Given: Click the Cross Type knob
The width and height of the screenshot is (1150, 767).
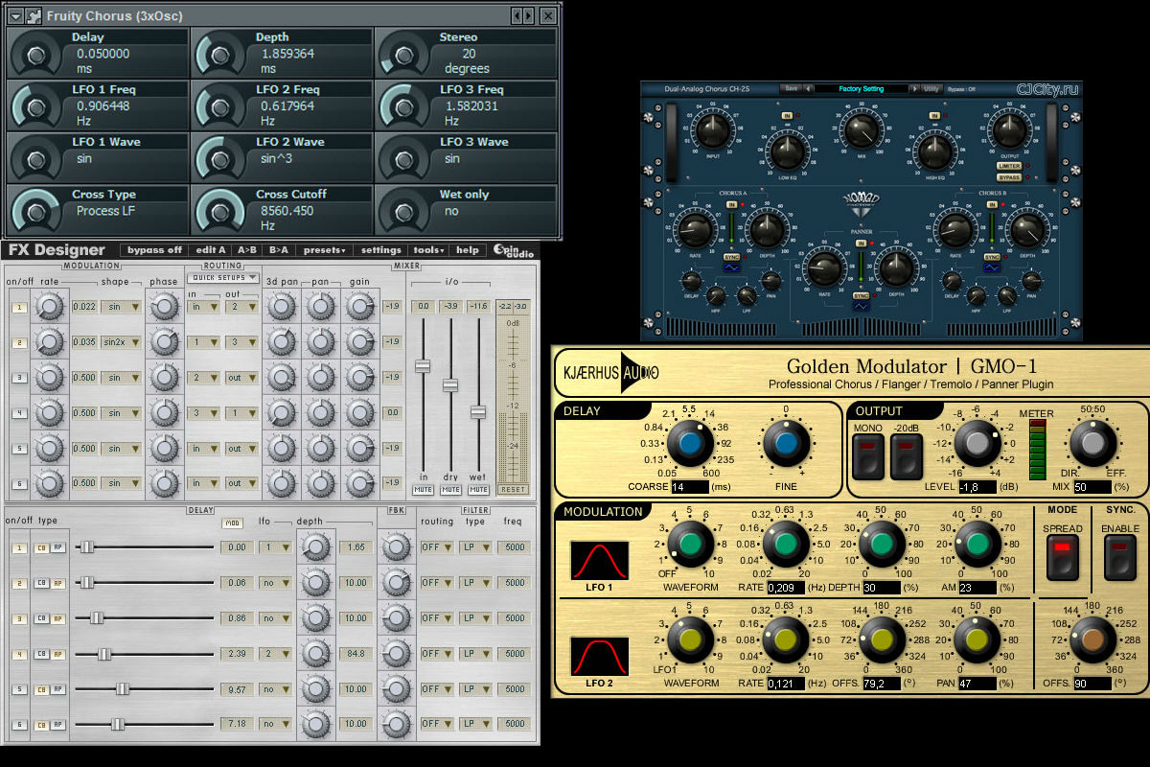Looking at the screenshot, I should tap(35, 211).
